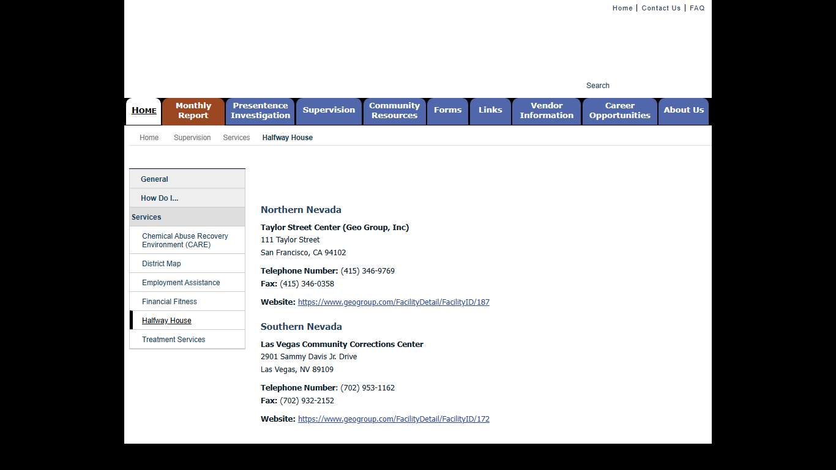Click the Career Opportunities tab

click(619, 111)
